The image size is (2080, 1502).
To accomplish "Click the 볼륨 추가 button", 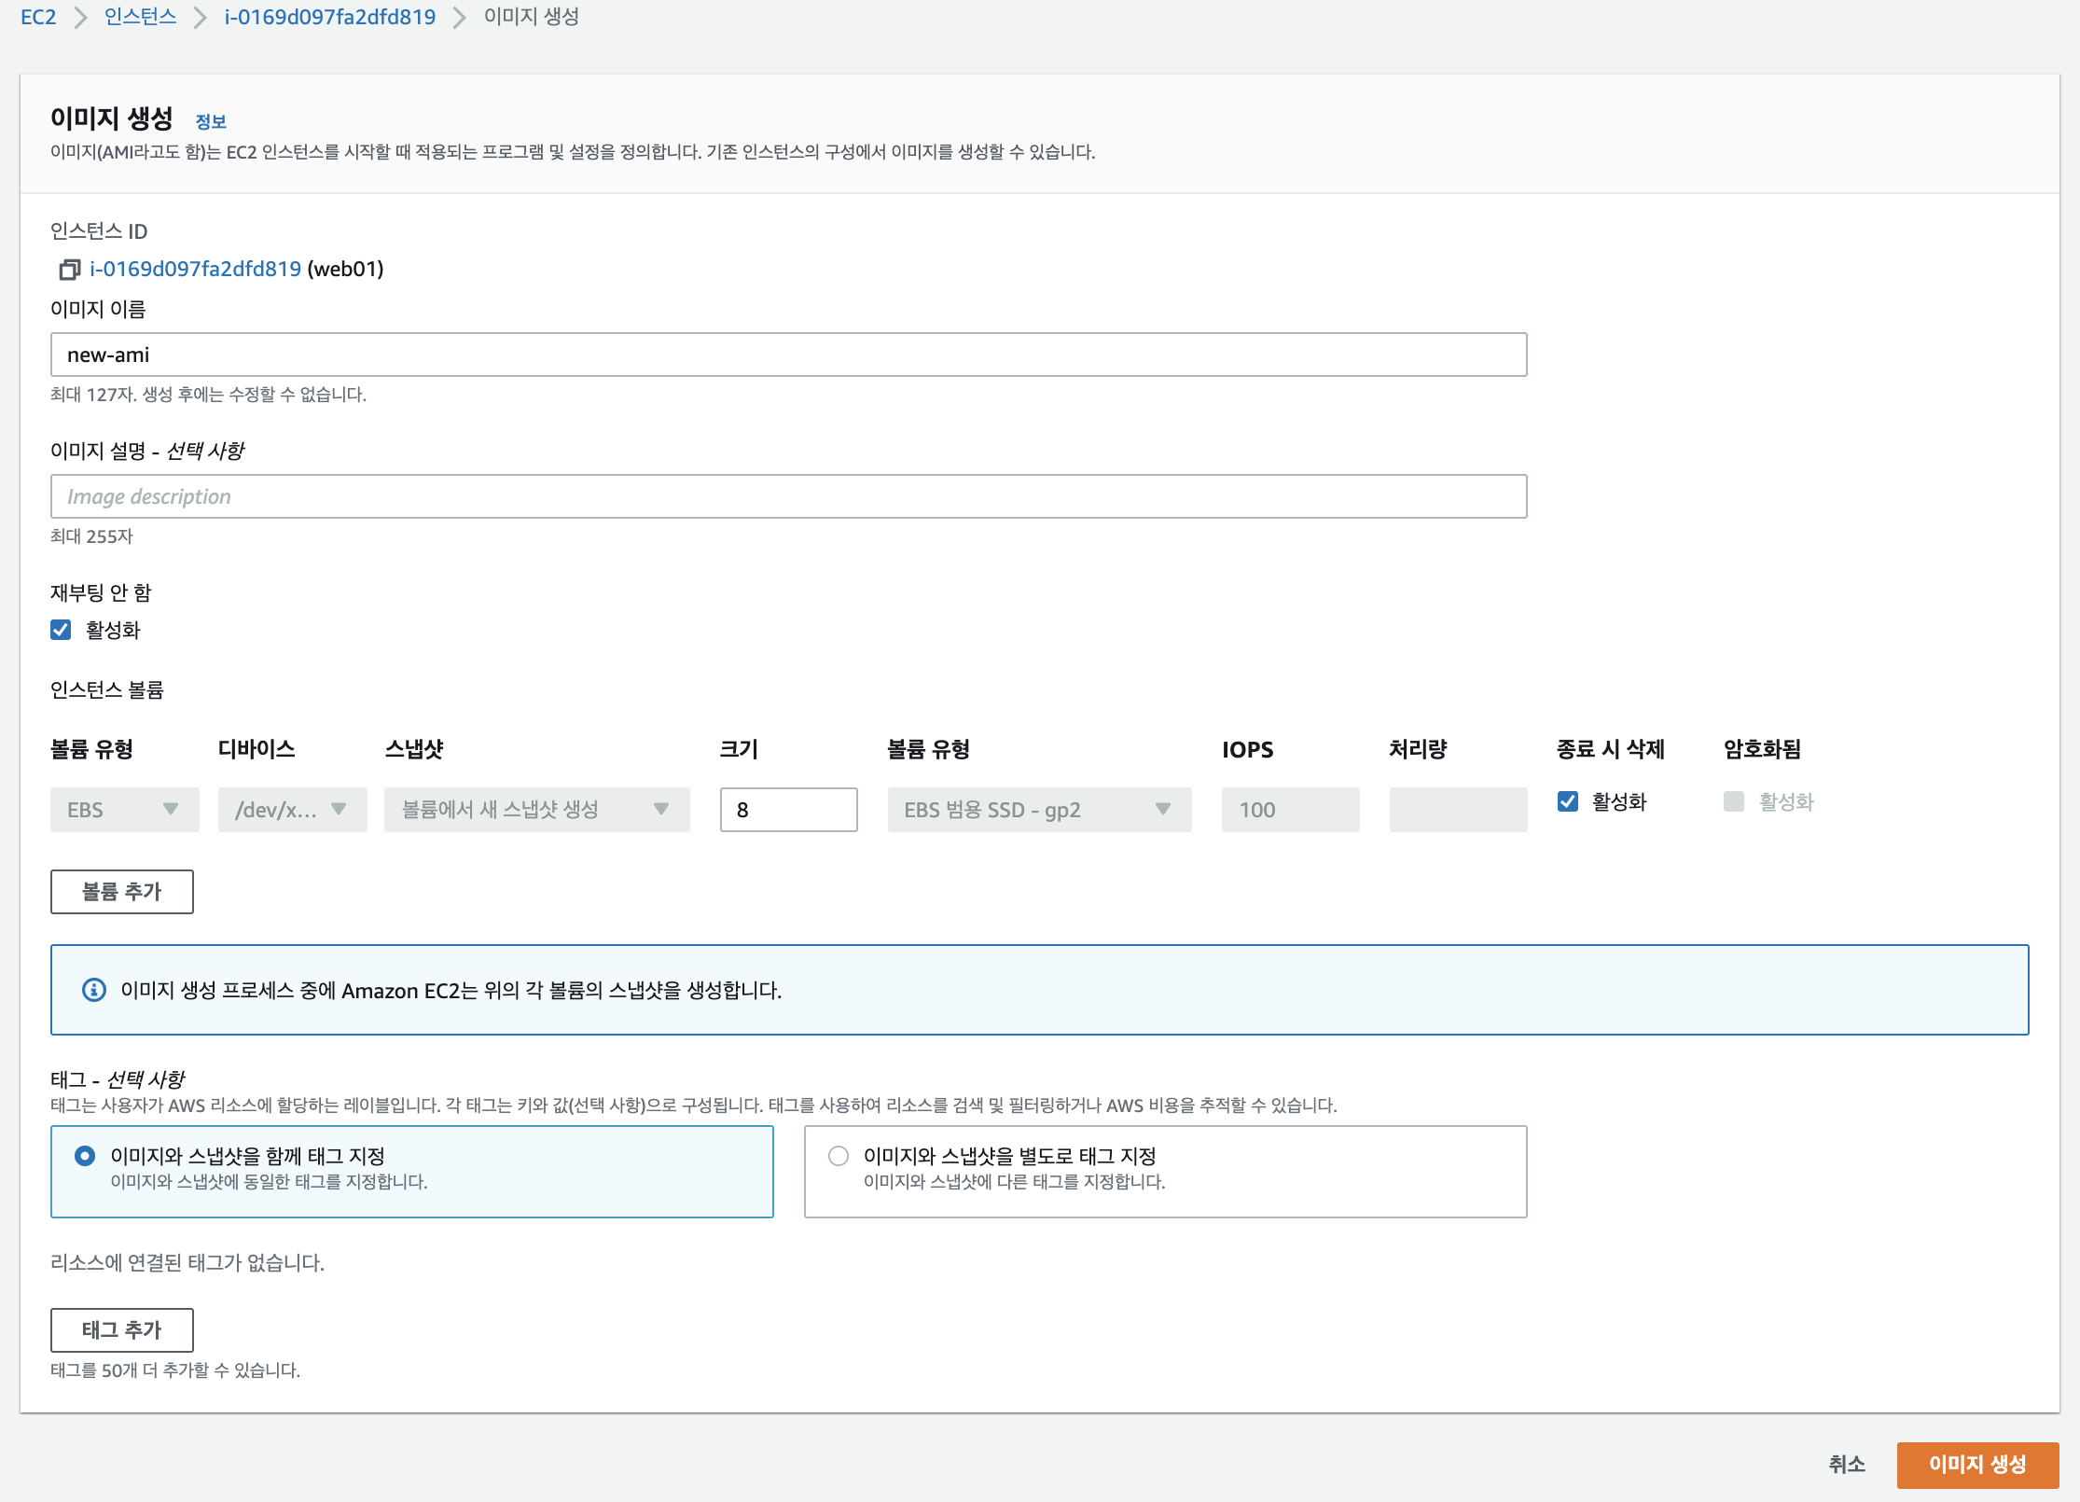I will click(x=122, y=892).
